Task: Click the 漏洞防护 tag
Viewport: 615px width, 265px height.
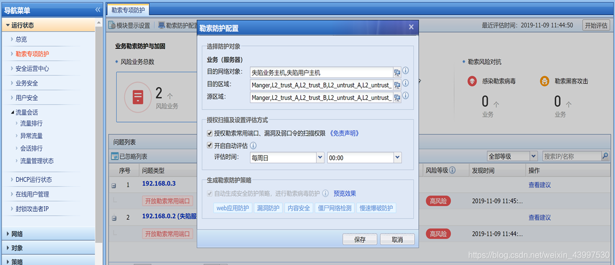Action: (268, 208)
